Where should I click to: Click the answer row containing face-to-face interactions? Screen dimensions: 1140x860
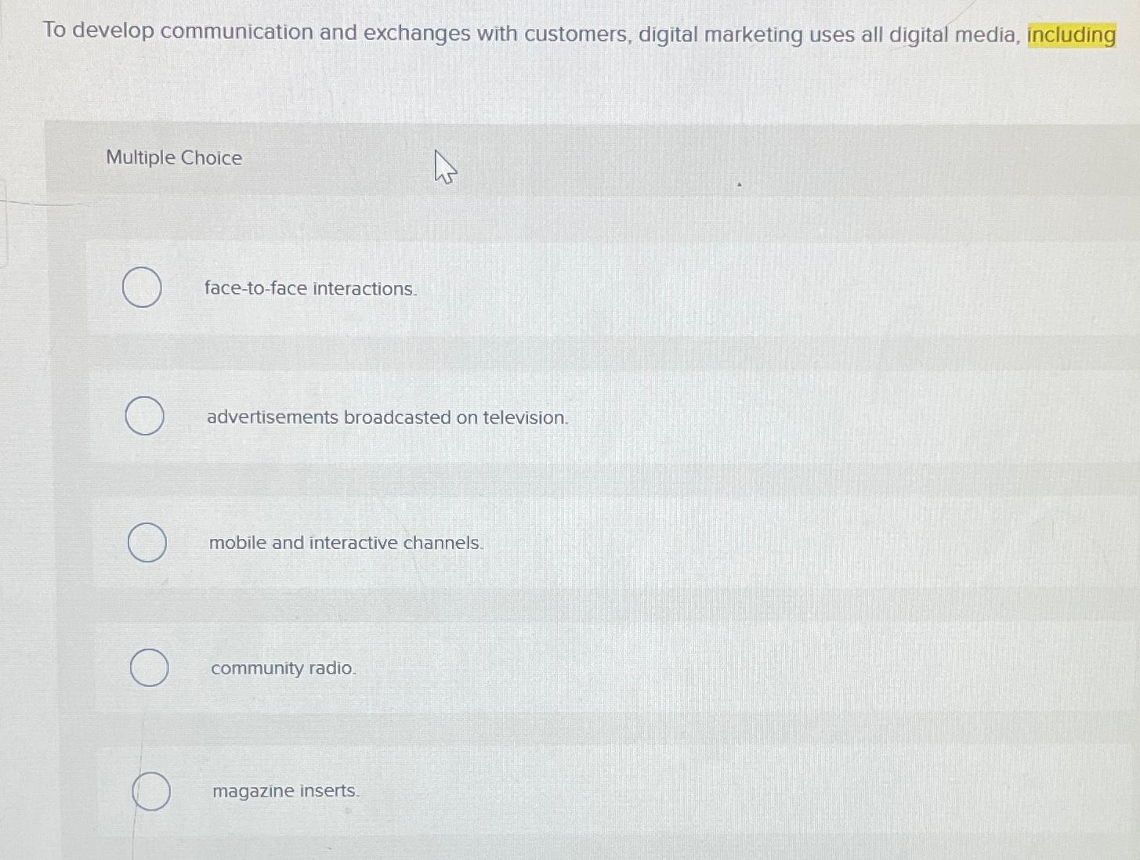[548, 288]
